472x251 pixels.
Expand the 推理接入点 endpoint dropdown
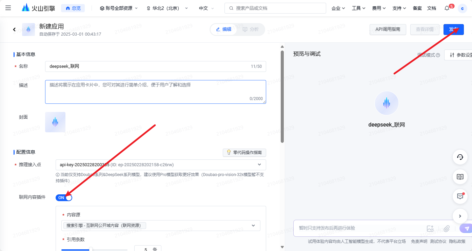click(x=161, y=165)
